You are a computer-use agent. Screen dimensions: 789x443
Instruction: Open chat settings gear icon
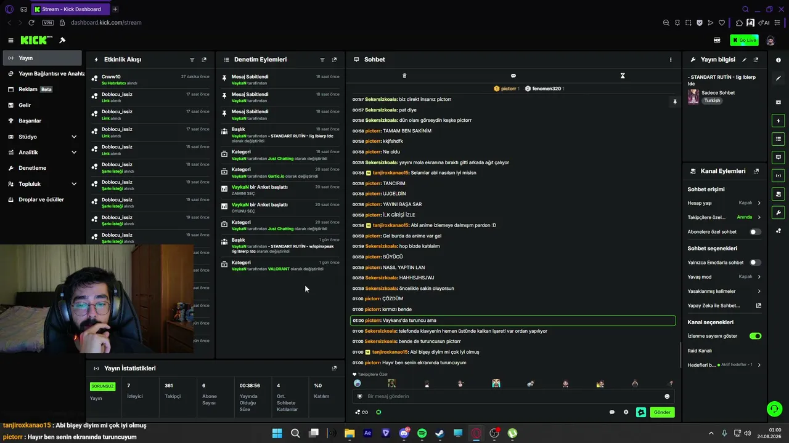pos(626,412)
